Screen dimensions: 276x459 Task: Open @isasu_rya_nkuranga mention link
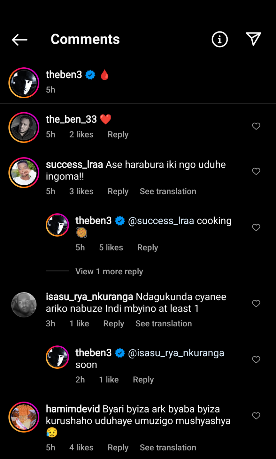coord(176,353)
